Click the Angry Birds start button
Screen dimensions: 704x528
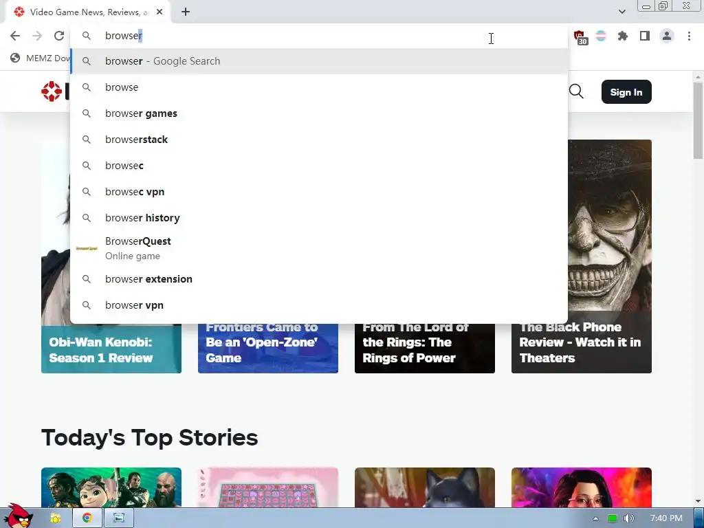pyautogui.click(x=19, y=516)
